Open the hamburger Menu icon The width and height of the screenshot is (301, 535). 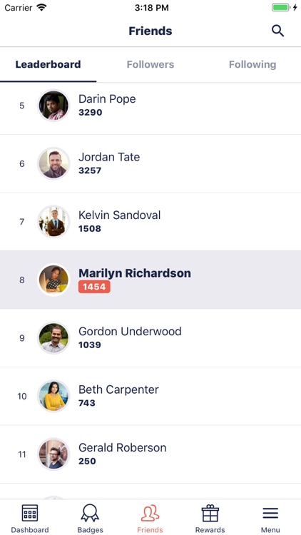(270, 513)
